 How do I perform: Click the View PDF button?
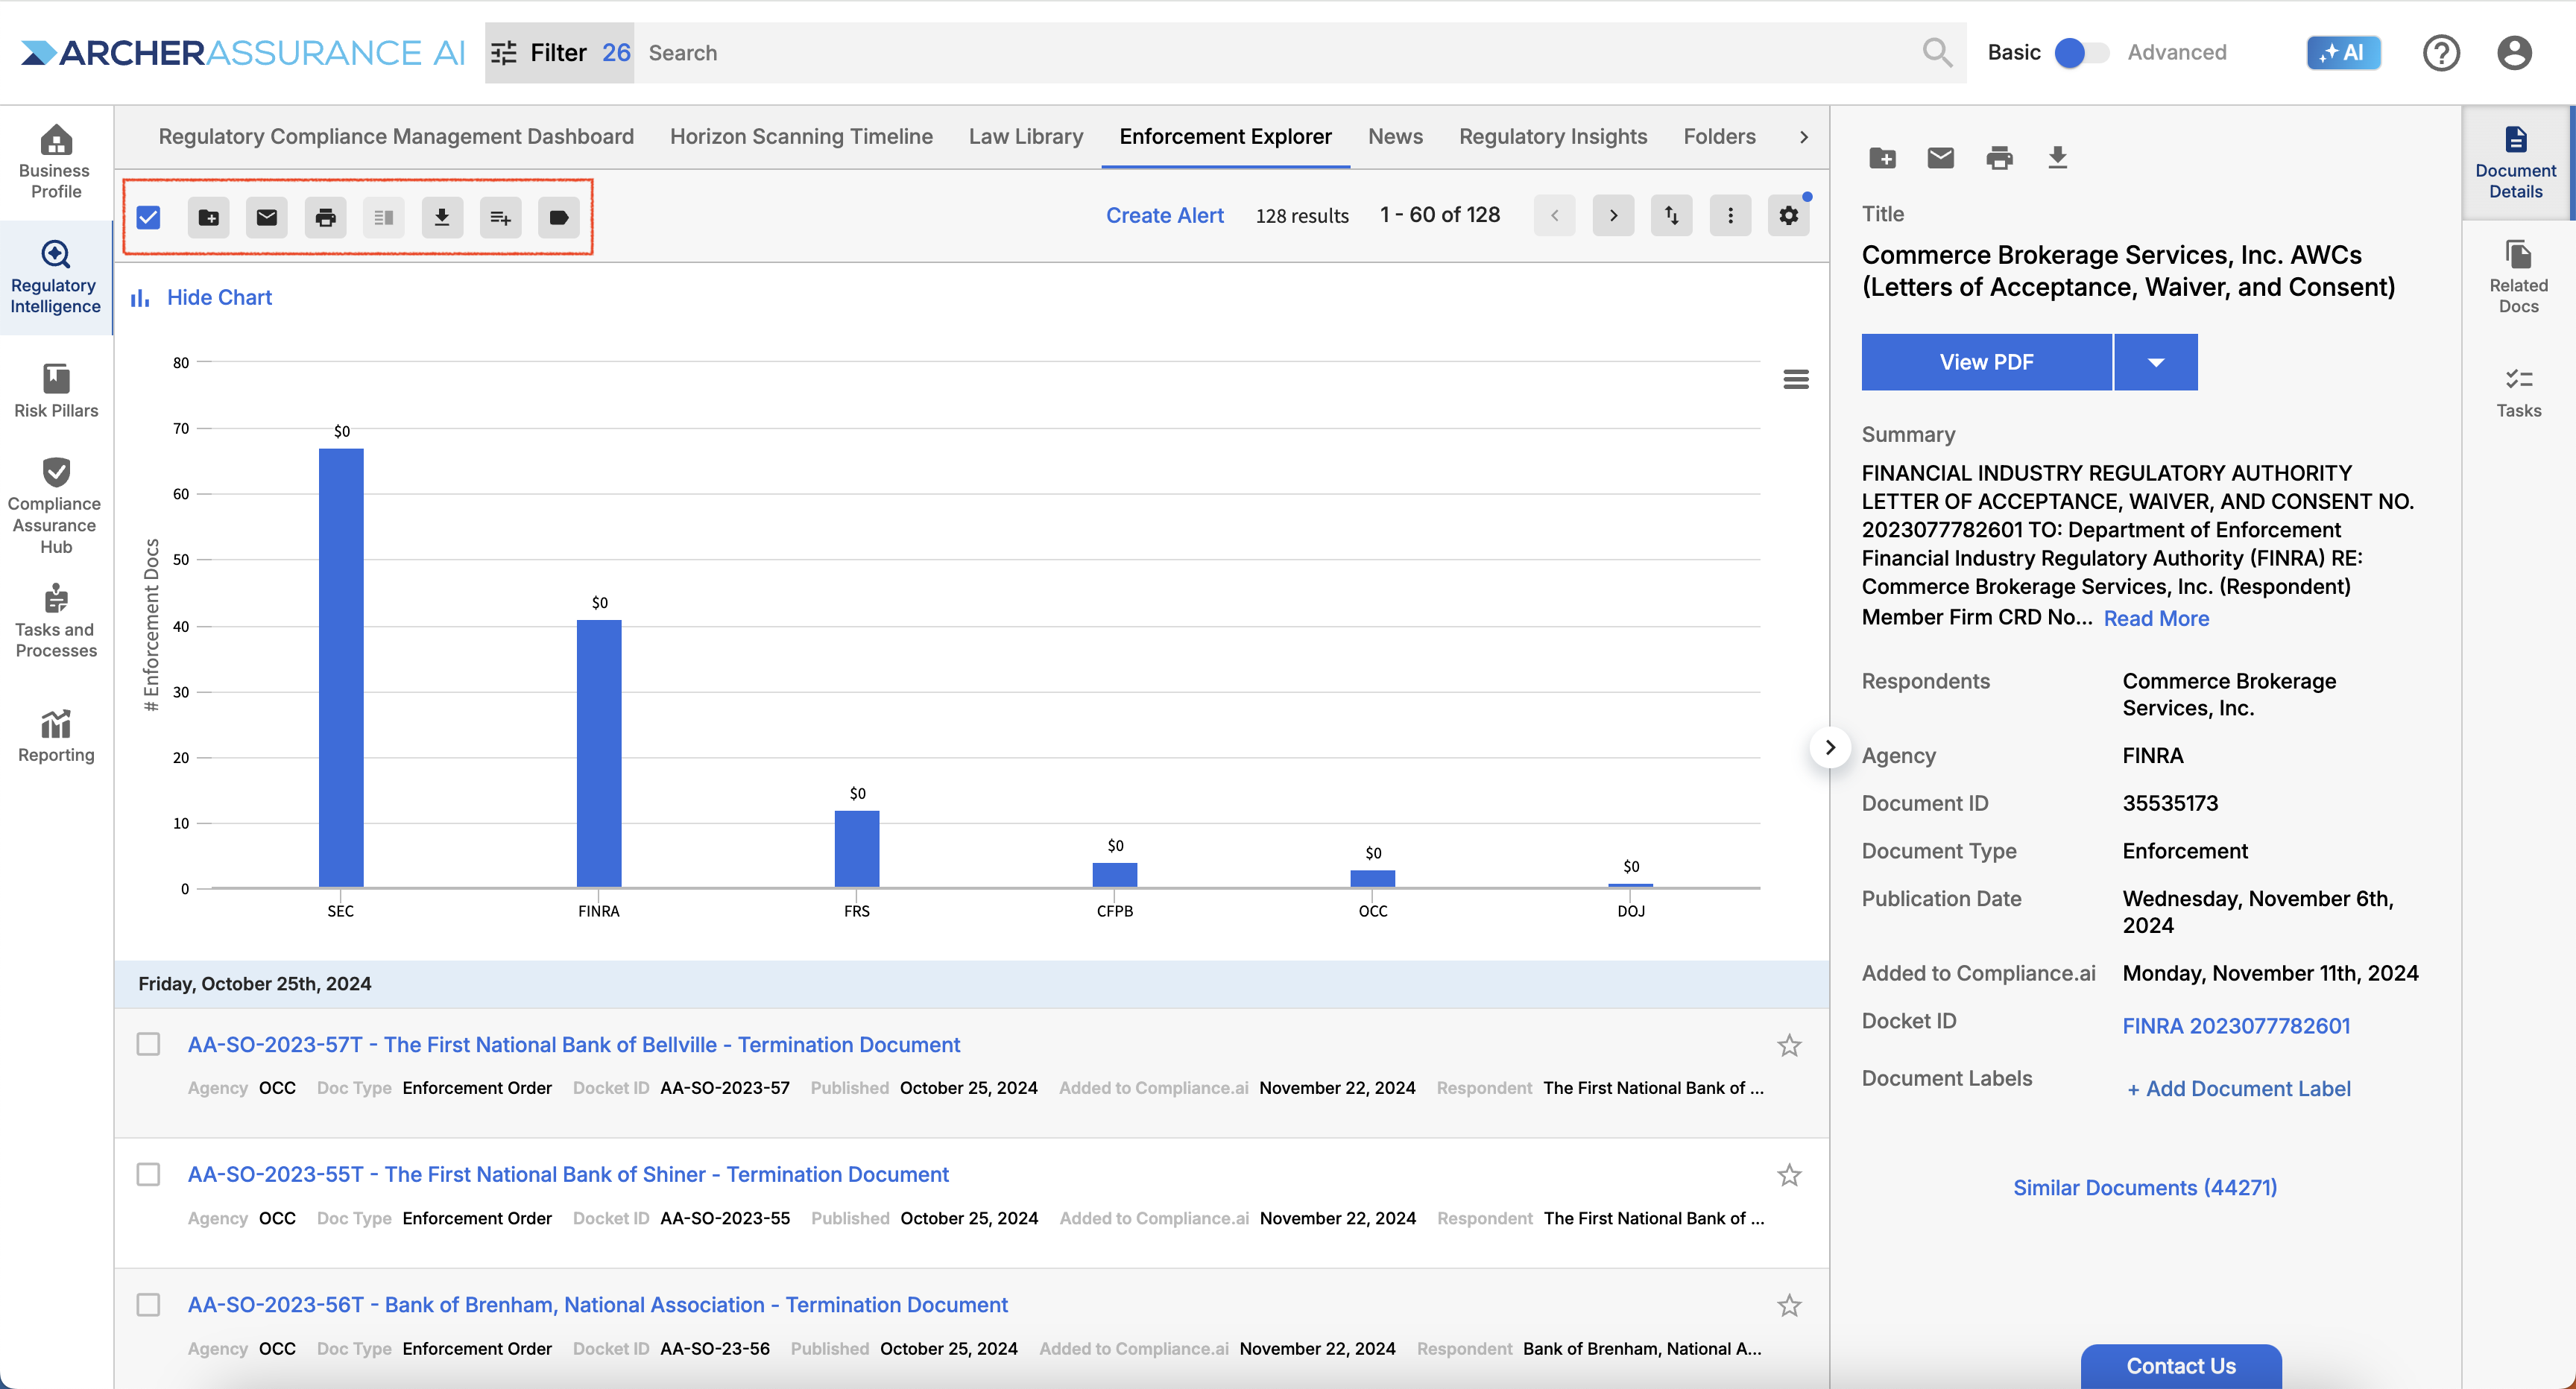[1986, 362]
